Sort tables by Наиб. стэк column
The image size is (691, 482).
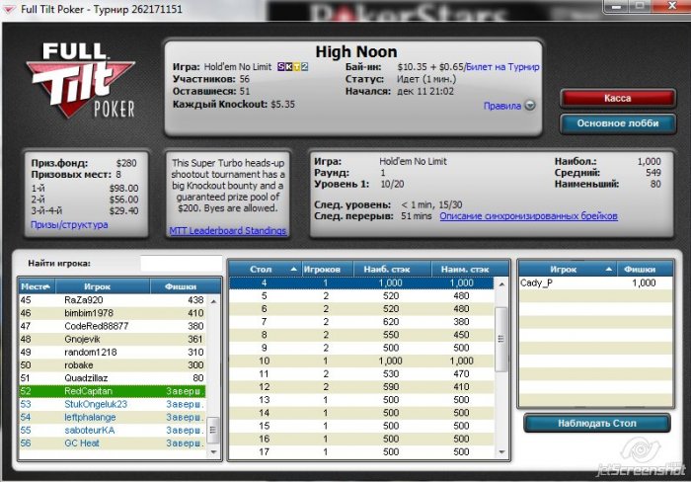pos(392,269)
